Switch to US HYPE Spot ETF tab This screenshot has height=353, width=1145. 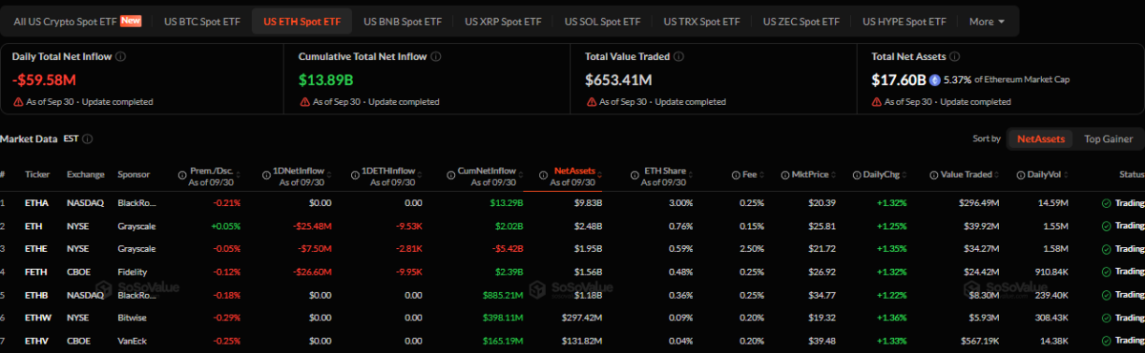[905, 21]
